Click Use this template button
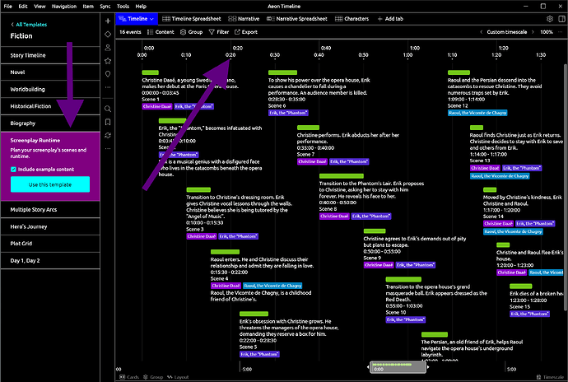This screenshot has height=382, width=568. [50, 184]
